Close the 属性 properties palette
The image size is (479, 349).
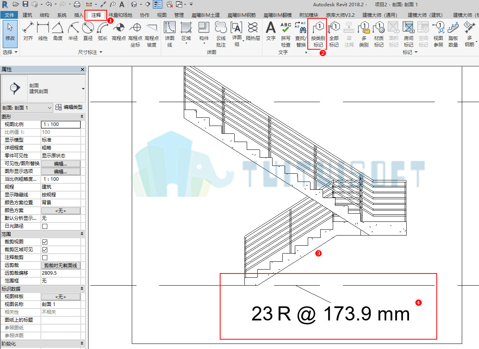(83, 69)
